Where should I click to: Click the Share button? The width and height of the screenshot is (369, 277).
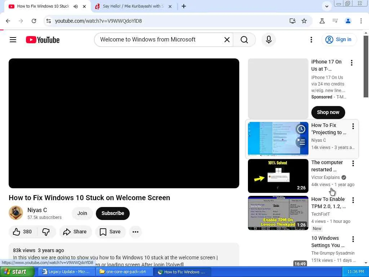(x=75, y=232)
